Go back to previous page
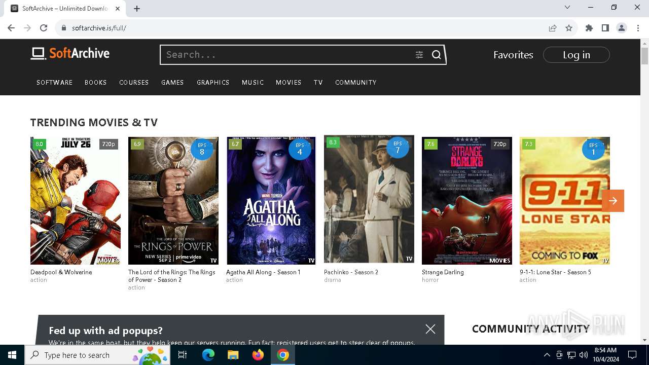 click(11, 28)
